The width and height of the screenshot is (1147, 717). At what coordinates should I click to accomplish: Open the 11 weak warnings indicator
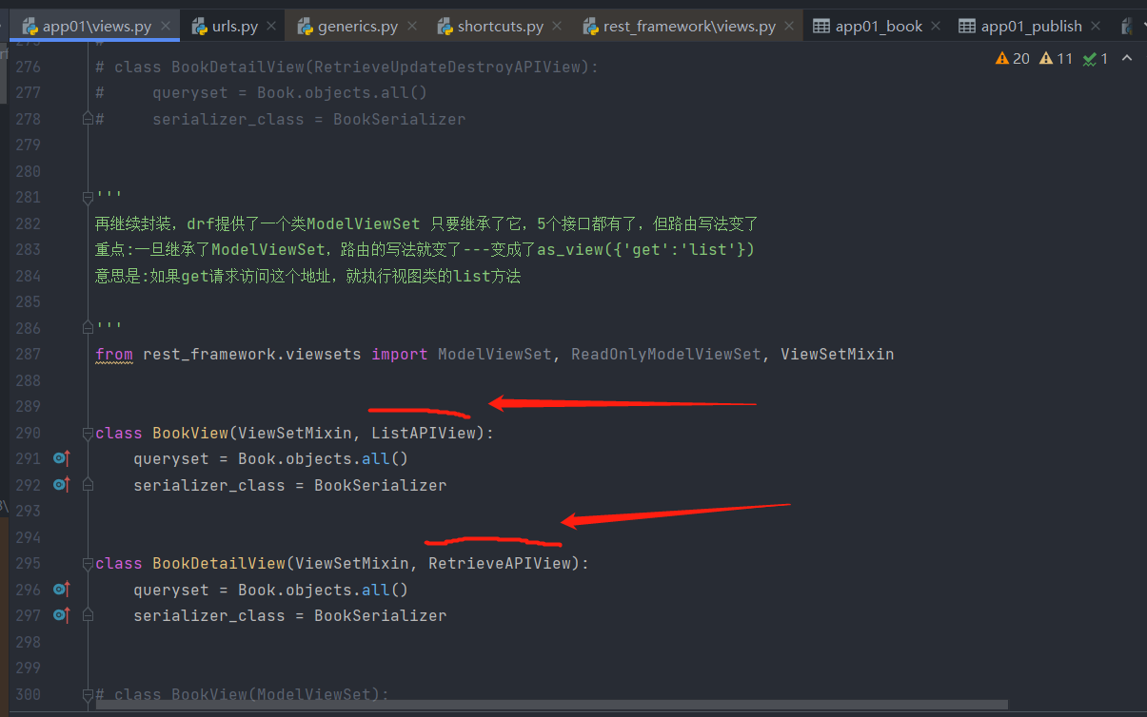(x=1056, y=58)
